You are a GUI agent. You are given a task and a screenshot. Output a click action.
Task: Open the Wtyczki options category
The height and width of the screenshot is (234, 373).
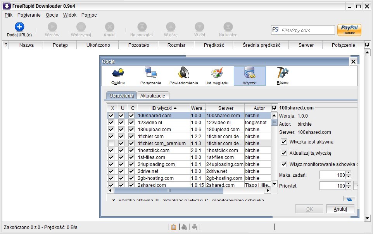coord(250,76)
